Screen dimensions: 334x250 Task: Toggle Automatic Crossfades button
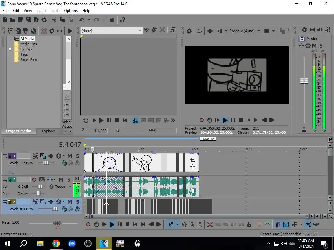pyautogui.click(x=286, y=225)
